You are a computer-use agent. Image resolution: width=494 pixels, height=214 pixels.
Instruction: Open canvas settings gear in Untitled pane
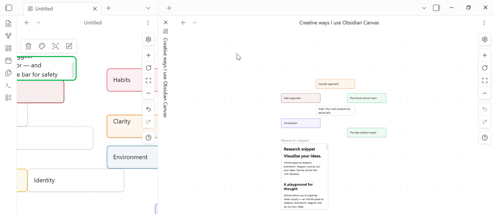(148, 40)
